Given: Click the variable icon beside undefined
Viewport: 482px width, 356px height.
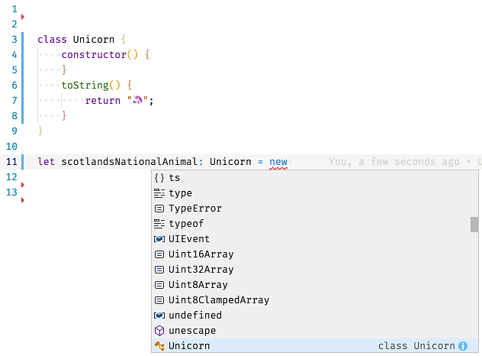Looking at the screenshot, I should coord(159,316).
